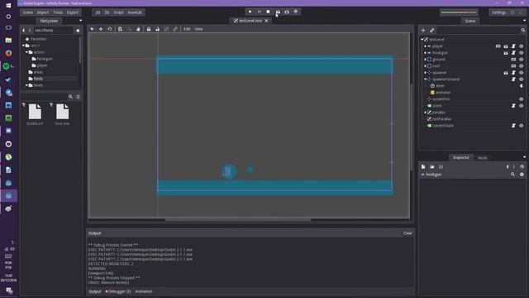This screenshot has width=529, height=298.
Task: Open the script attached to currentState
Action: pyautogui.click(x=513, y=125)
